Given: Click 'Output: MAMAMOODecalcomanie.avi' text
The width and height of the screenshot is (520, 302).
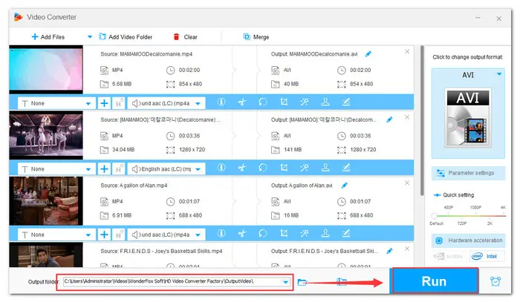Looking at the screenshot, I should pos(314,54).
